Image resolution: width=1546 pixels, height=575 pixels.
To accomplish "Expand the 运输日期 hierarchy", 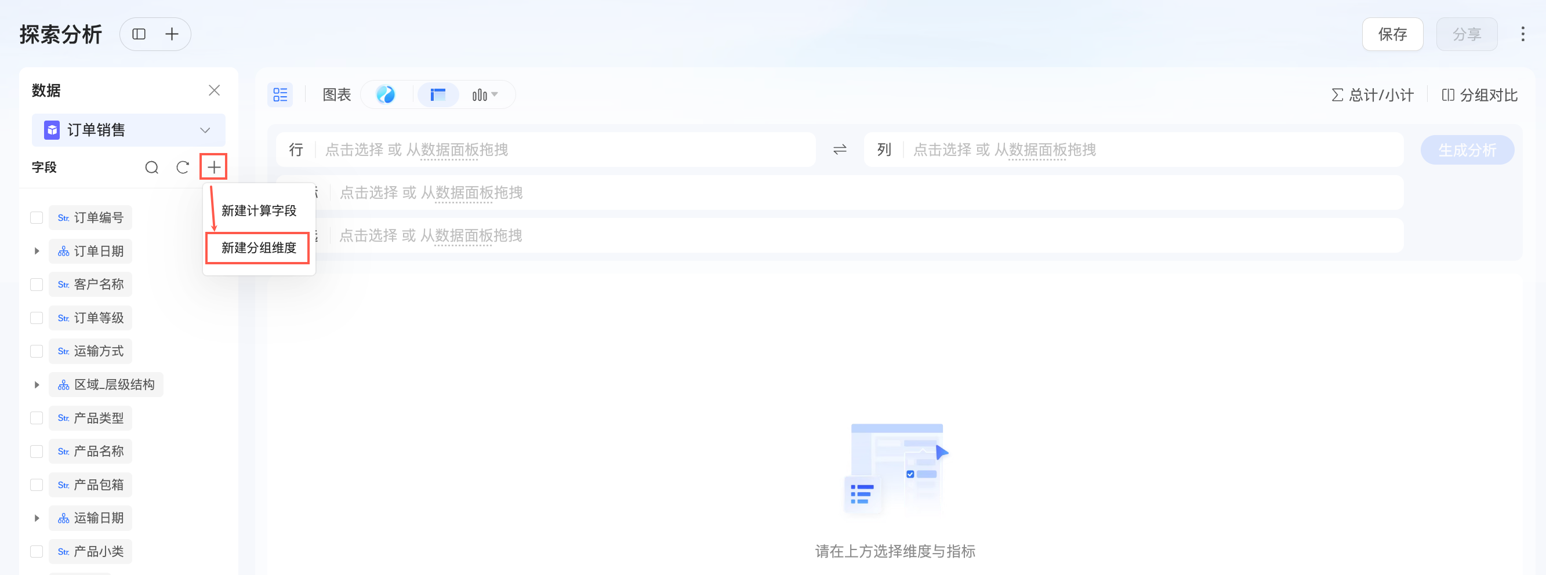I will pos(37,518).
